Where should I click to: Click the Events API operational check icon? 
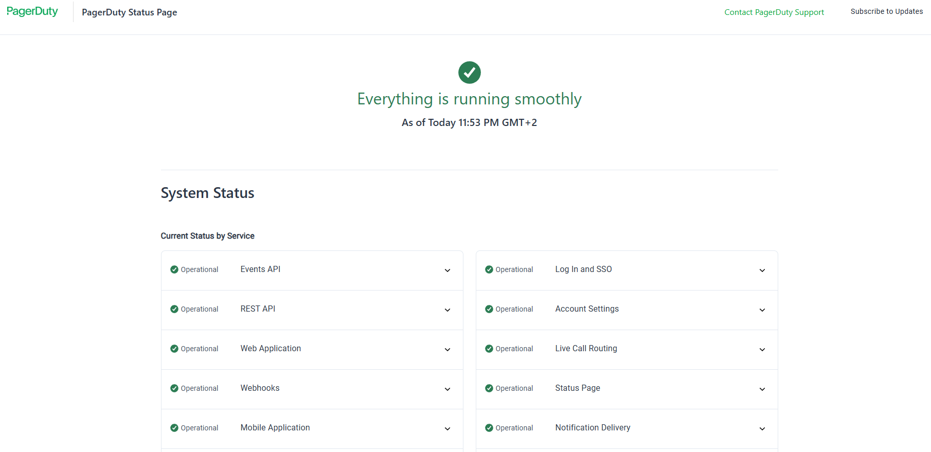pos(174,269)
